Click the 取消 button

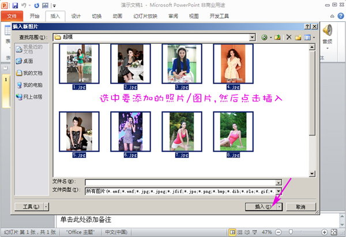301,207
